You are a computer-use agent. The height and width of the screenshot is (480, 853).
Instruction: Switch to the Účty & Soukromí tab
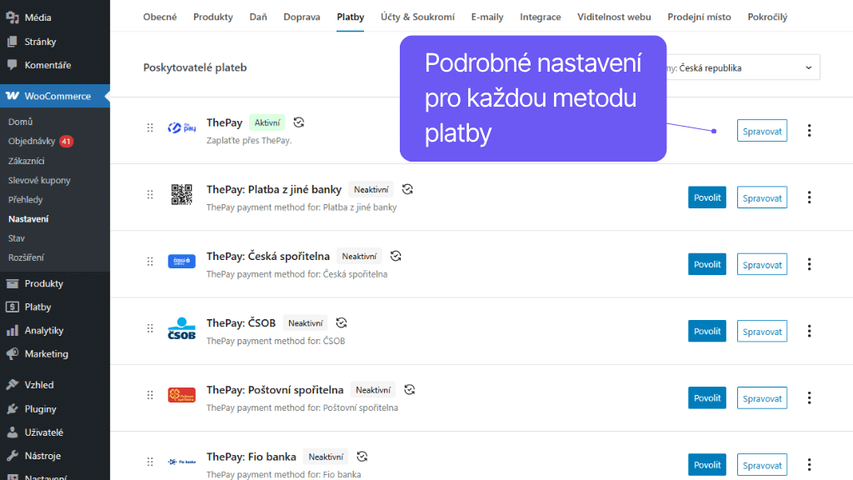coord(418,17)
